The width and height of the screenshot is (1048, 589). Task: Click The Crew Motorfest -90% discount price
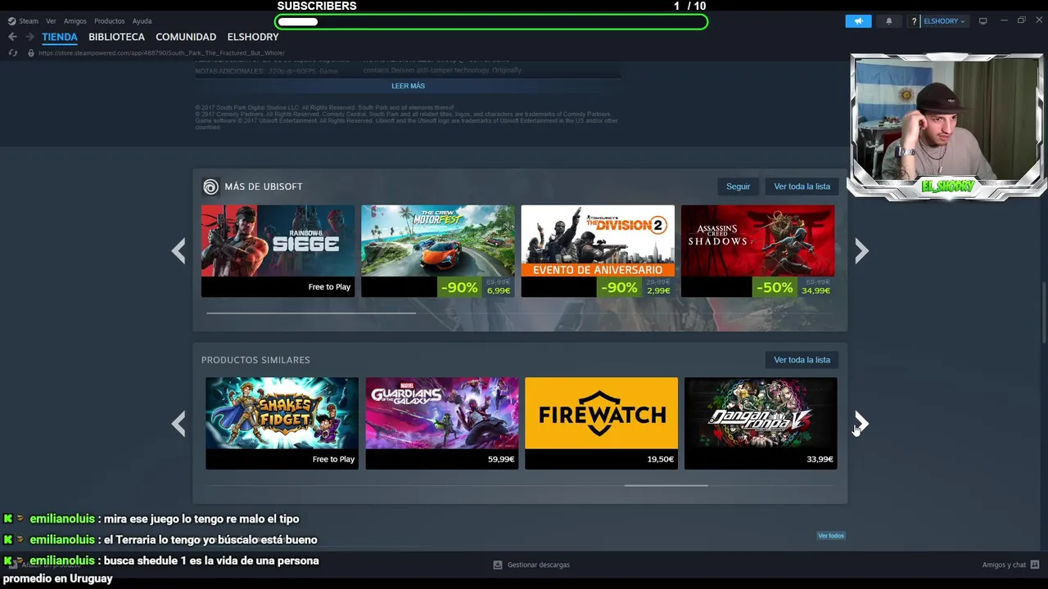point(476,287)
